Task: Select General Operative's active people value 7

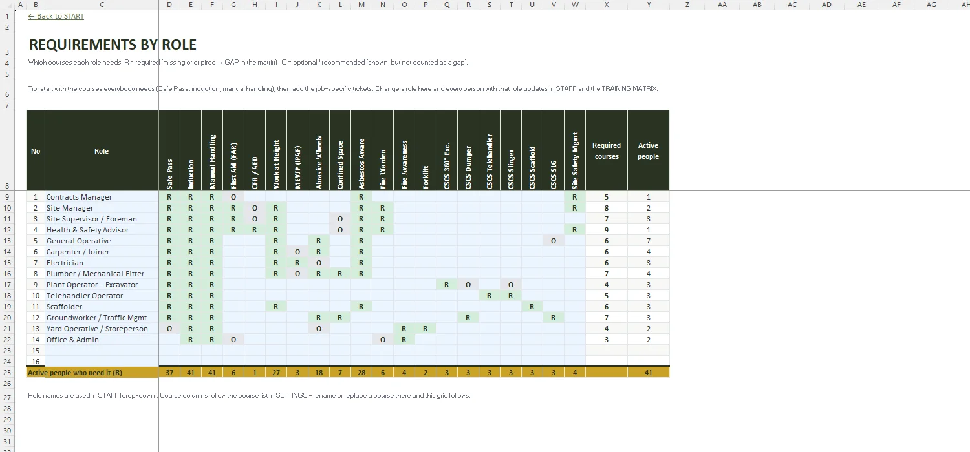Action: coord(648,241)
